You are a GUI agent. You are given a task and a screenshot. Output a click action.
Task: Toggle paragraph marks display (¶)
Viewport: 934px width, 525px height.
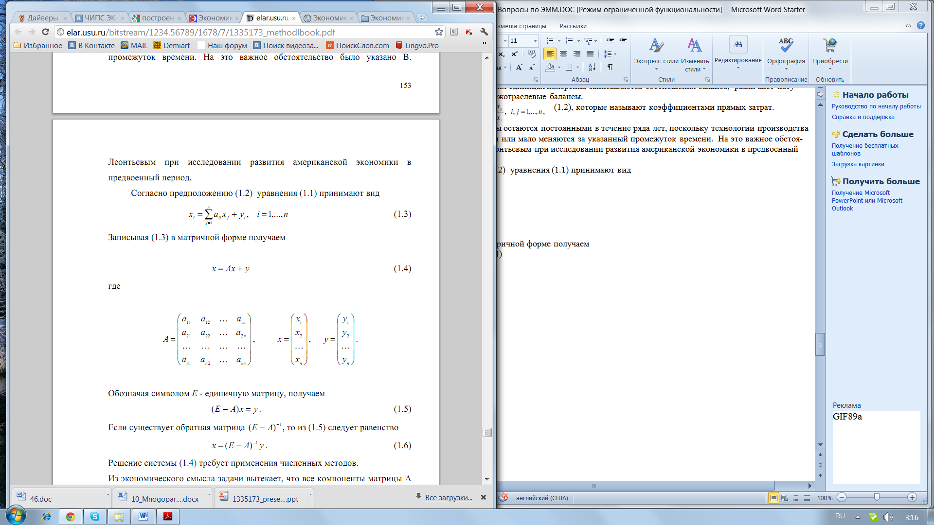click(610, 67)
